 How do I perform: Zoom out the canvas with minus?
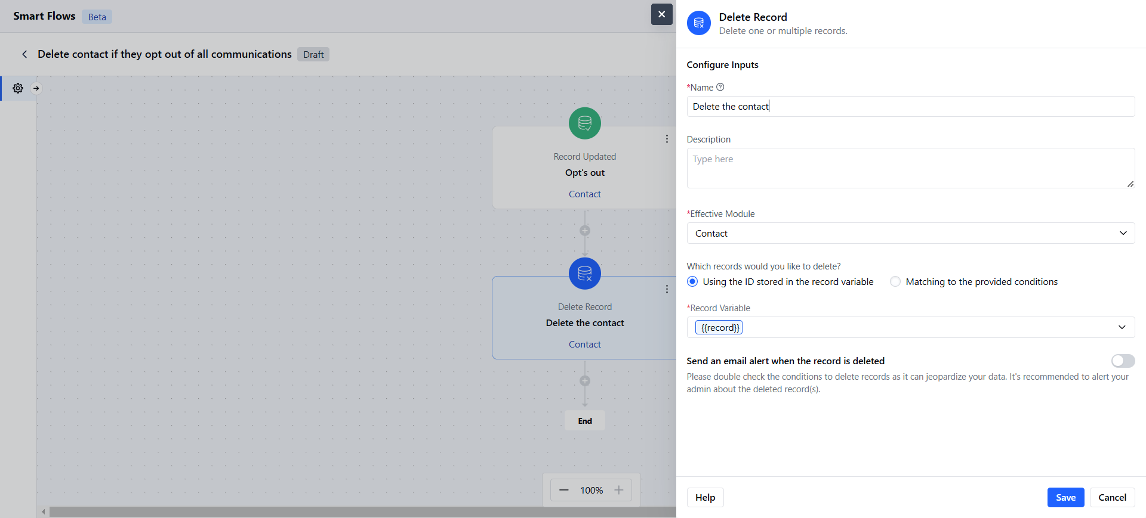click(564, 490)
